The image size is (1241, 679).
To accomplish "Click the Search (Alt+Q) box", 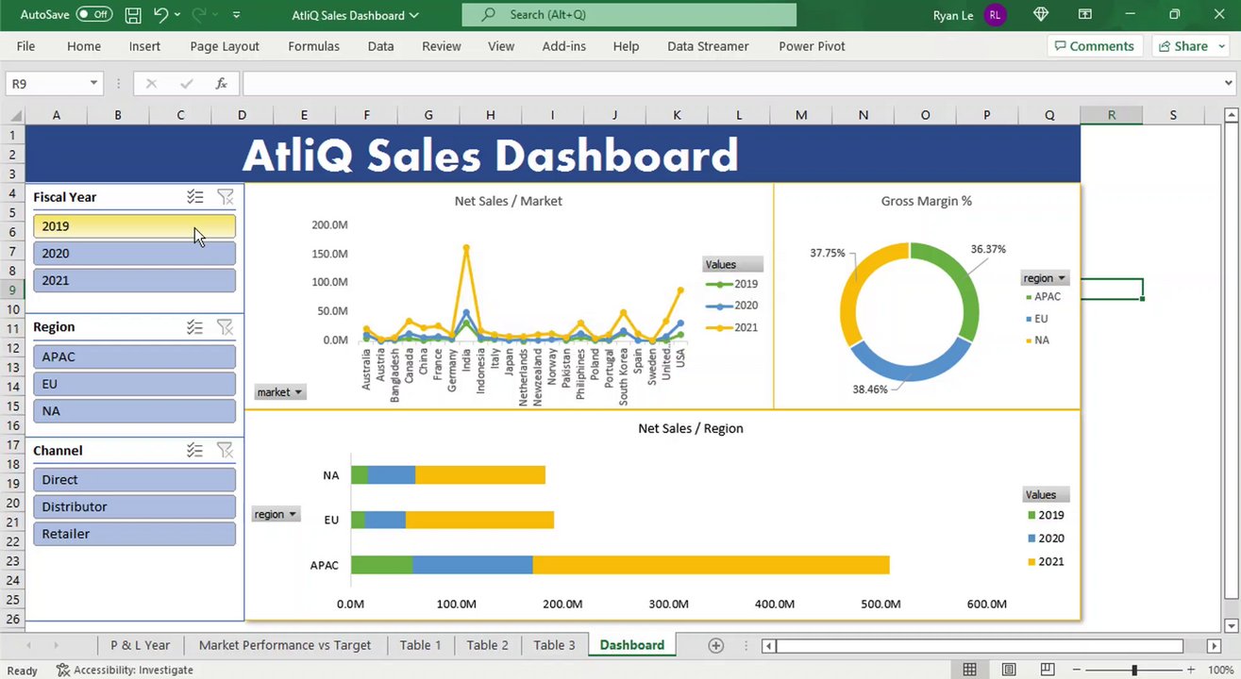I will point(629,15).
